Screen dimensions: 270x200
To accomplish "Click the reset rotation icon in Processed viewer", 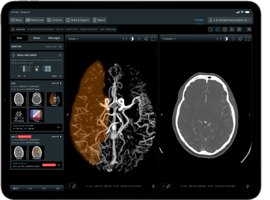I will [240, 39].
